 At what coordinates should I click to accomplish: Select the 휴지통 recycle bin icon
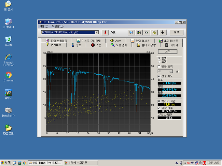pyautogui.click(x=8, y=41)
